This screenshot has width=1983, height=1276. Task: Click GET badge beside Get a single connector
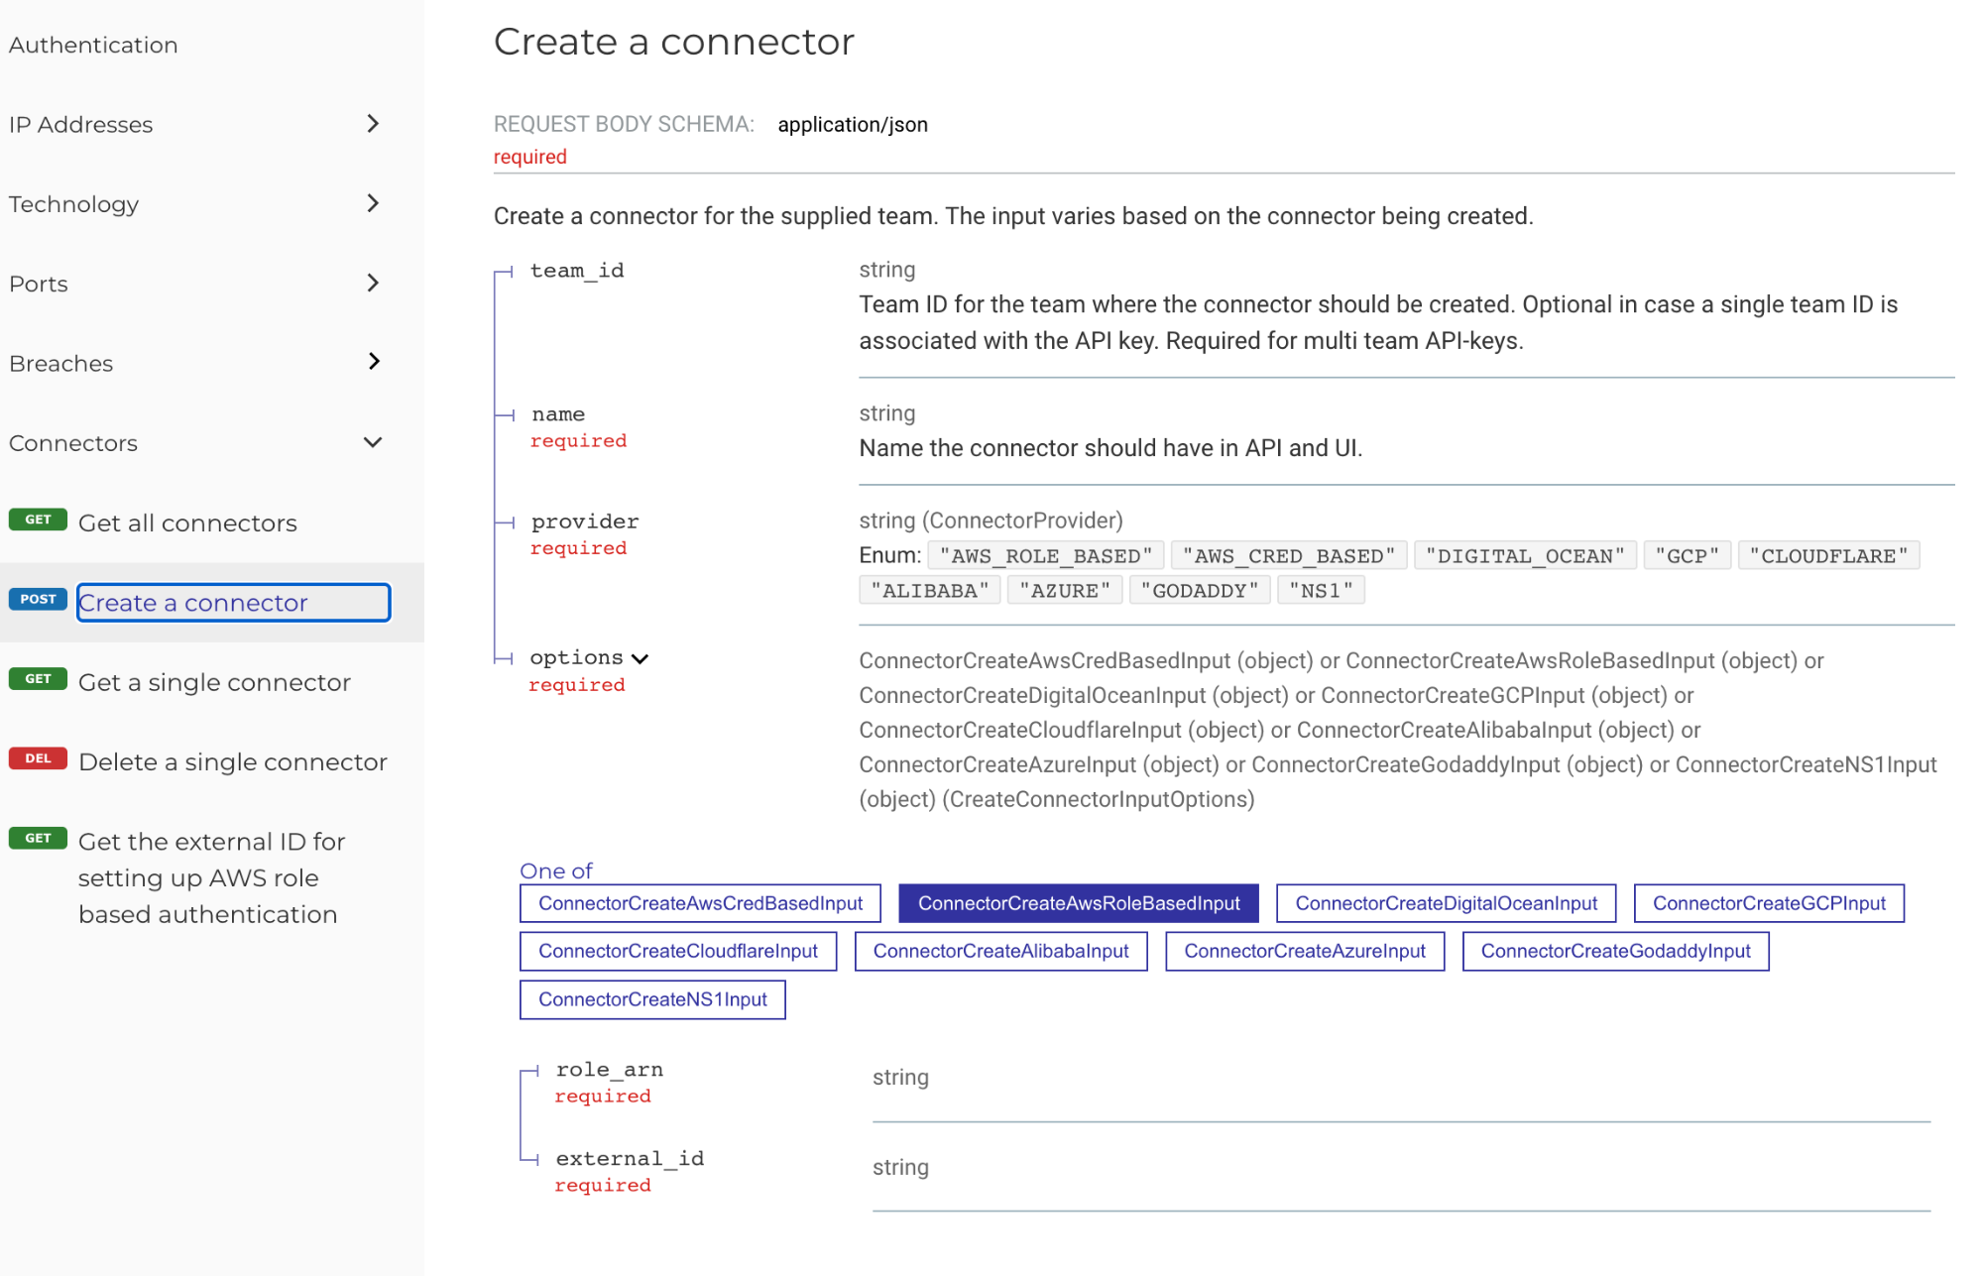pyautogui.click(x=38, y=679)
